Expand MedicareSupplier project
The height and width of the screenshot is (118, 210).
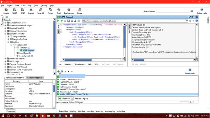tap(5, 59)
